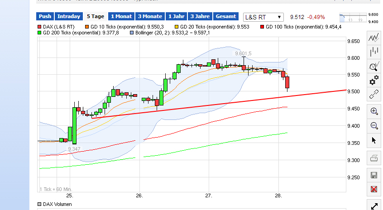Image resolution: width=383 pixels, height=210 pixels.
Task: Delete drawings with red X icon
Action: pyautogui.click(x=373, y=189)
